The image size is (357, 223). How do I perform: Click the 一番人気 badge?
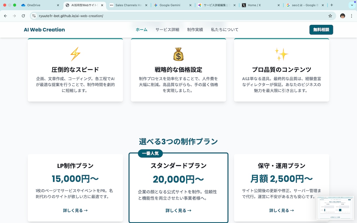coord(150,153)
